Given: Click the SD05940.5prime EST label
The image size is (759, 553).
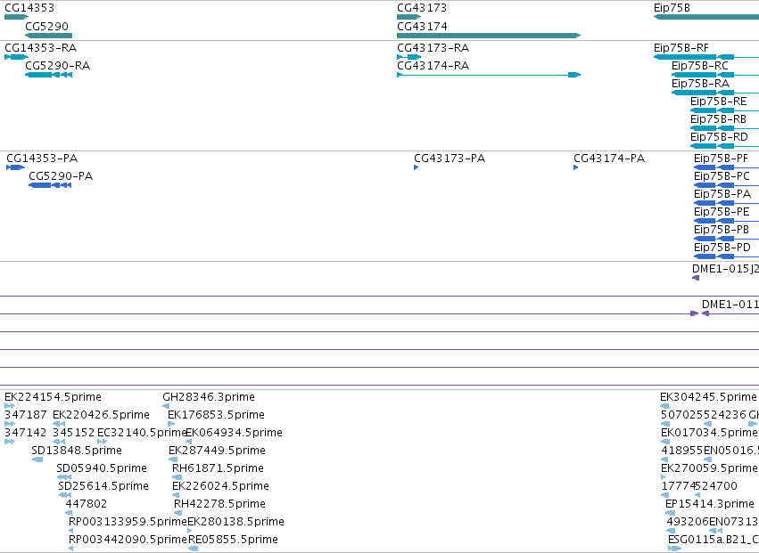Looking at the screenshot, I should pos(101,469).
